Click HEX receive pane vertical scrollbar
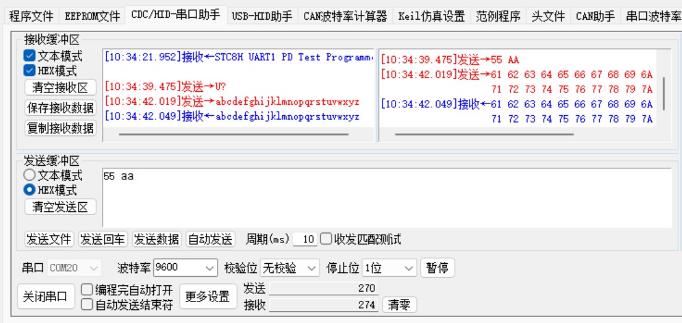This screenshot has height=323, width=682. (663, 93)
